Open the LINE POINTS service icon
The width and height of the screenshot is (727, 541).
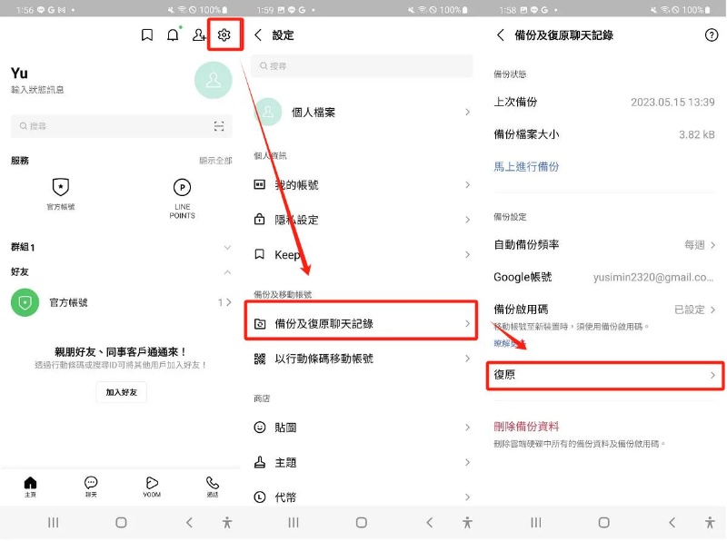point(182,189)
